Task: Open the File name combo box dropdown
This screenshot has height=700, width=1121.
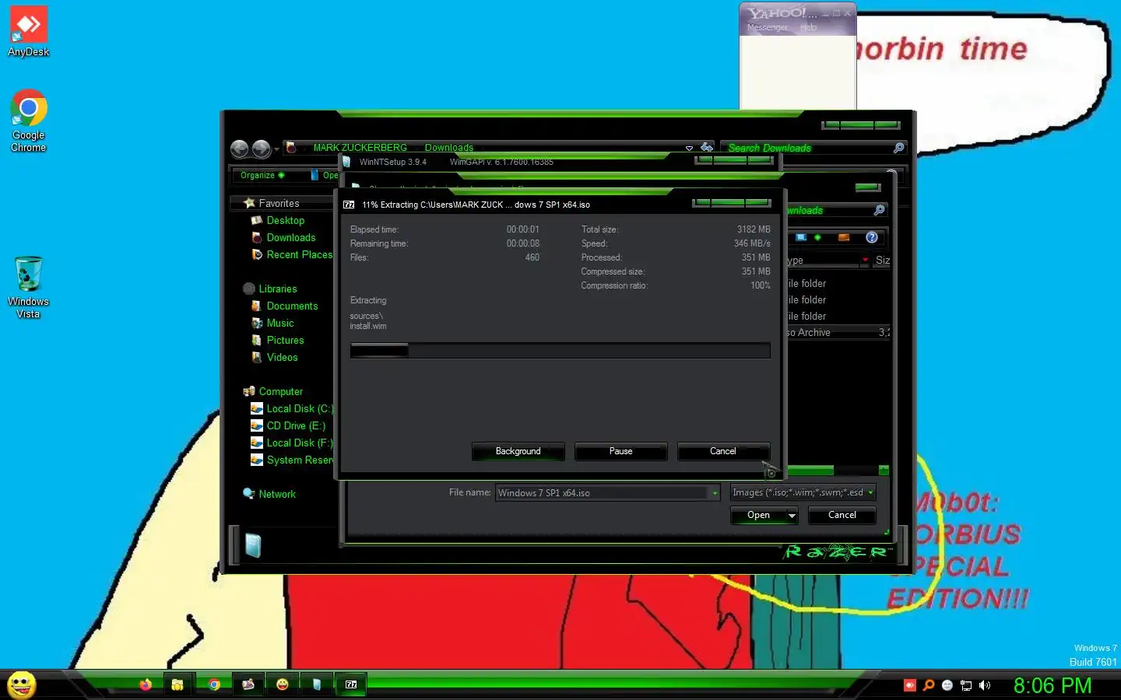Action: (715, 493)
